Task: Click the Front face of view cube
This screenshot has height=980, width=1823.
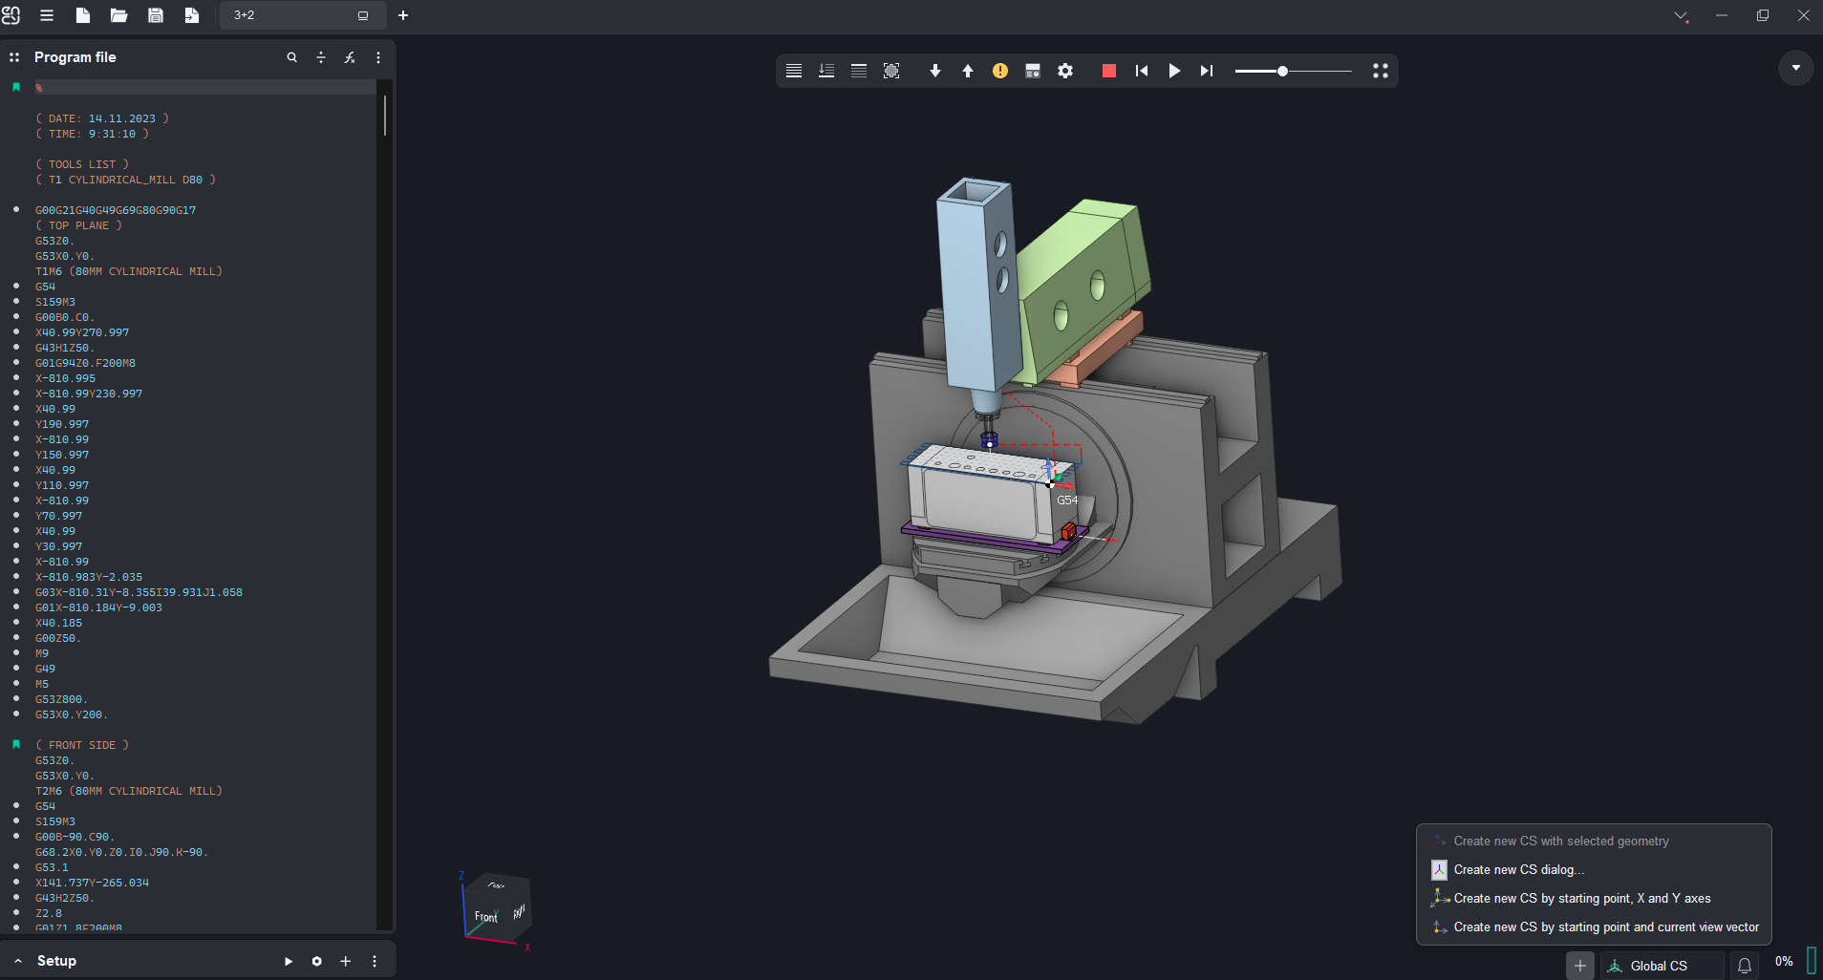Action: pyautogui.click(x=486, y=917)
